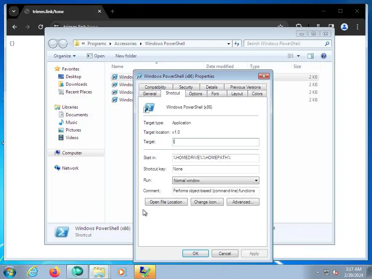
Task: Click the refresh icon beside address bar
Action: (x=237, y=44)
